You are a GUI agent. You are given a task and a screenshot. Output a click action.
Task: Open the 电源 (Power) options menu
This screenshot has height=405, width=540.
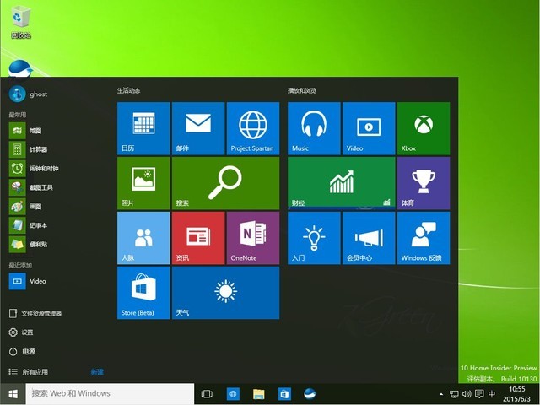[x=28, y=351]
